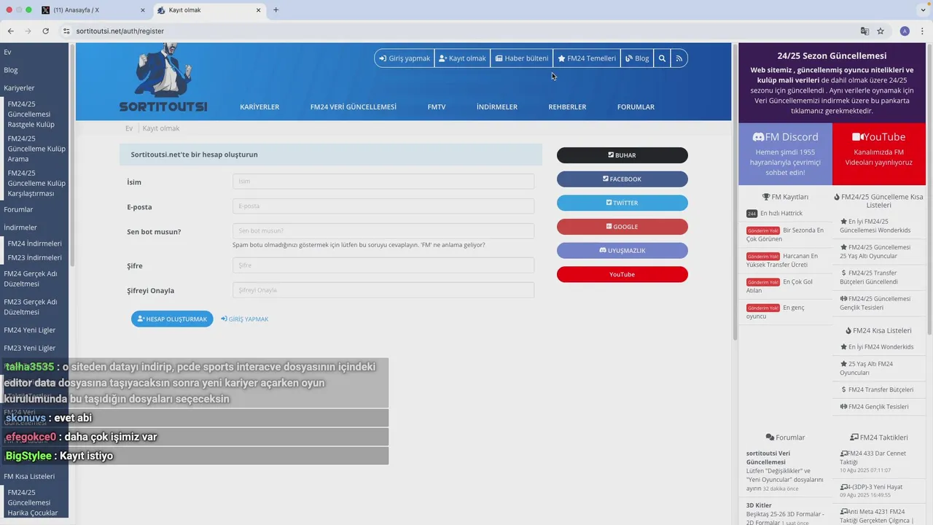Viewport: 933px width, 525px height.
Task: Open En hızlı Hattrick record
Action: [781, 214]
